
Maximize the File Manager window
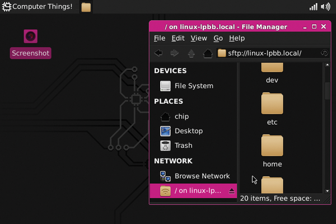pos(314,26)
